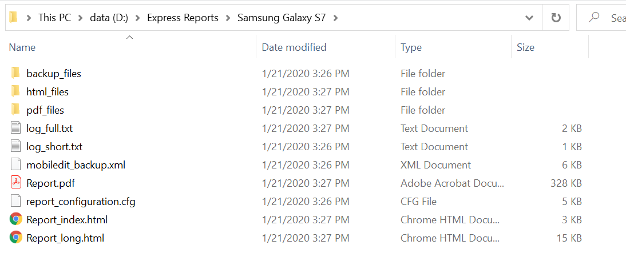Screen dimensions: 626x265
Task: Click the Chrome icon beside Report_long.html
Action: pyautogui.click(x=16, y=238)
